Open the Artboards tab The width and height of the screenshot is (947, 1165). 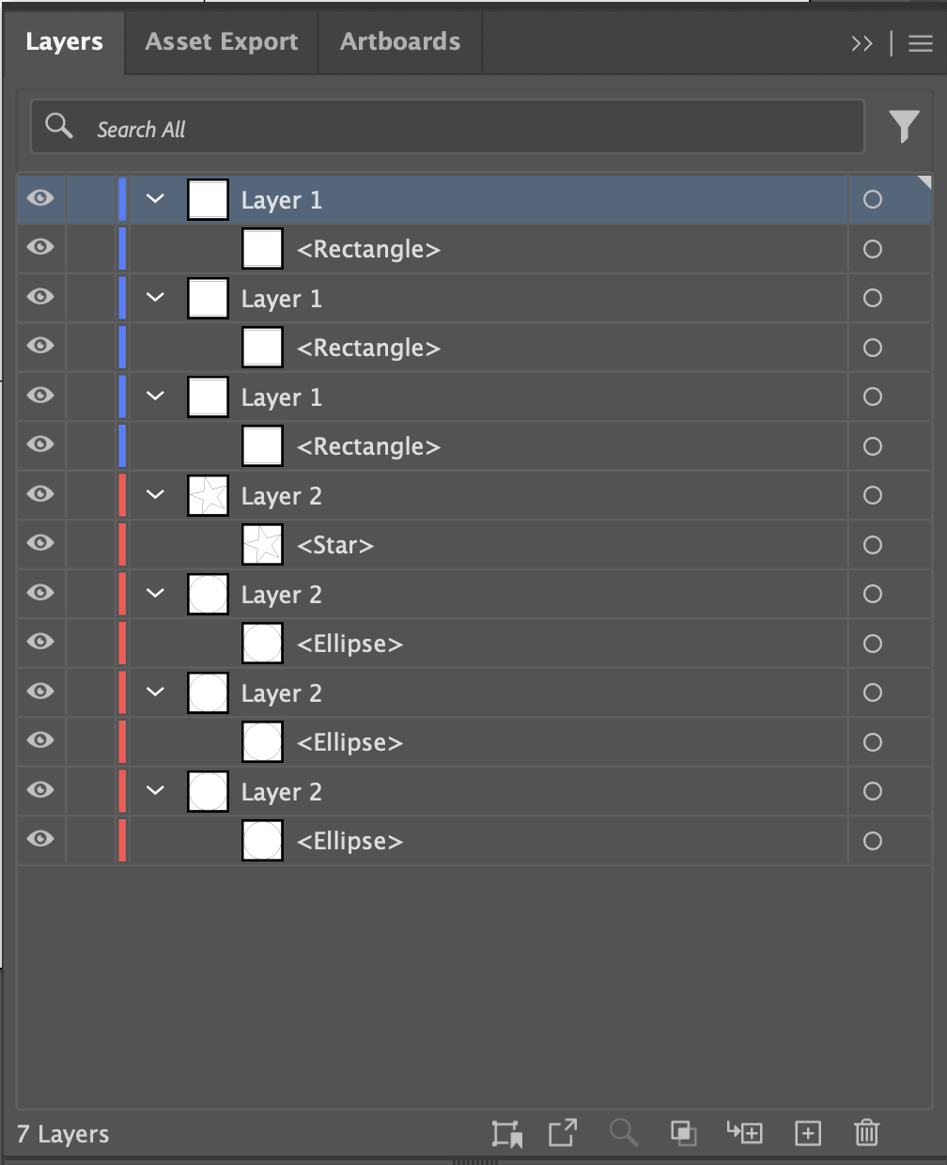(399, 41)
